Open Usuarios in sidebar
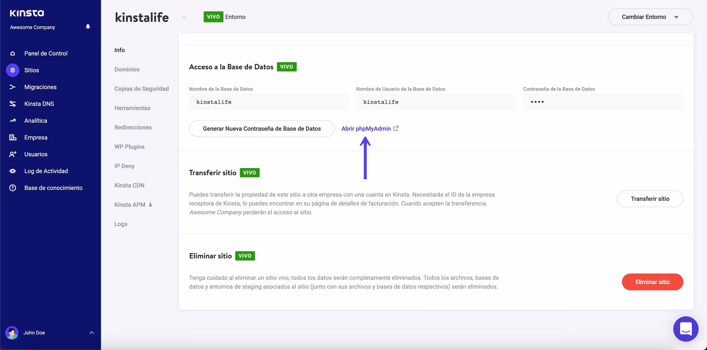 36,154
